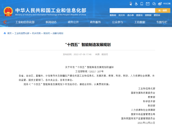Open the 工信数据 navigation item

[x=140, y=22]
